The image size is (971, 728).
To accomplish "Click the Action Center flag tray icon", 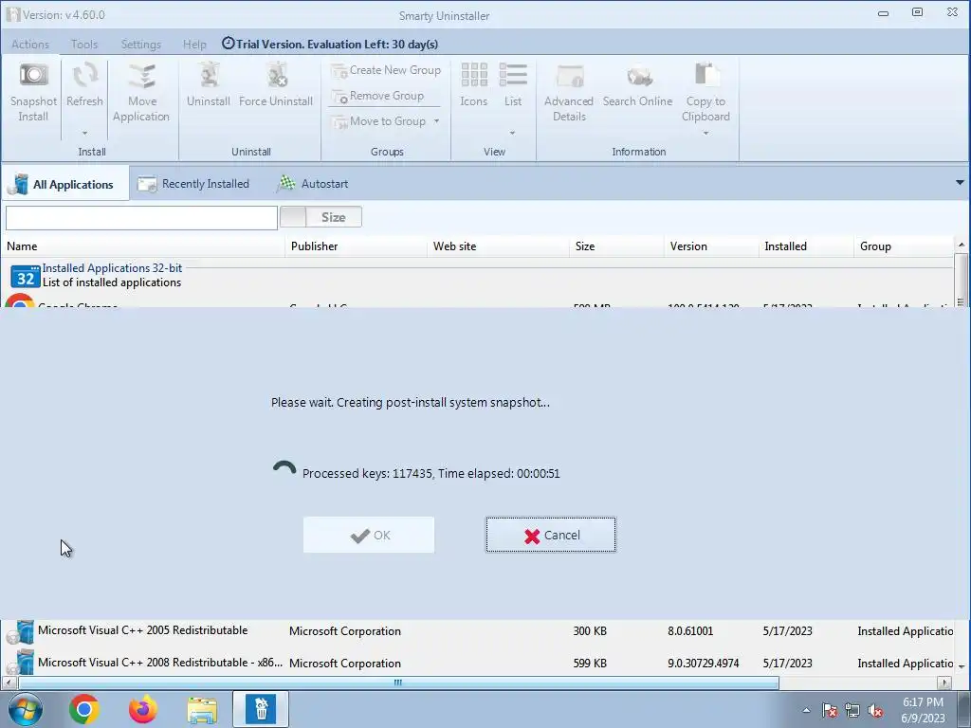I will tap(830, 711).
